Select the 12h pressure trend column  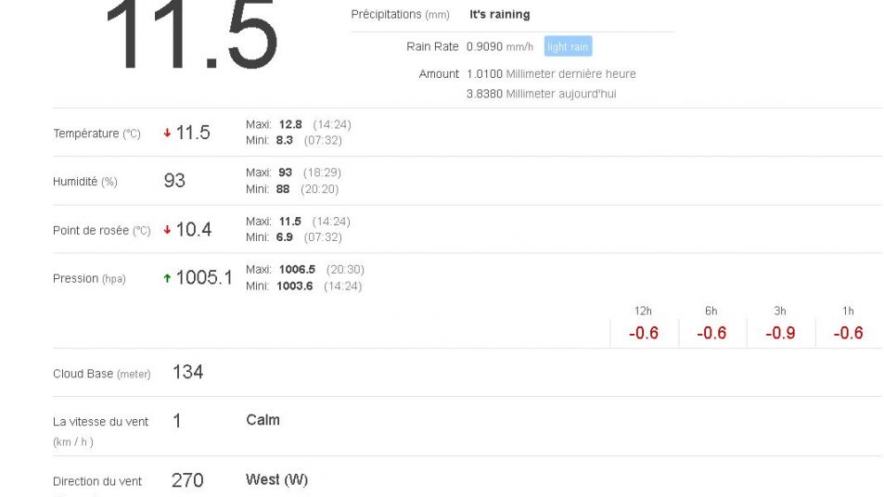(x=643, y=325)
